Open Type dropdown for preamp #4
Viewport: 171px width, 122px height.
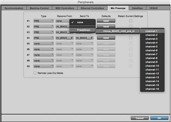click(x=44, y=38)
